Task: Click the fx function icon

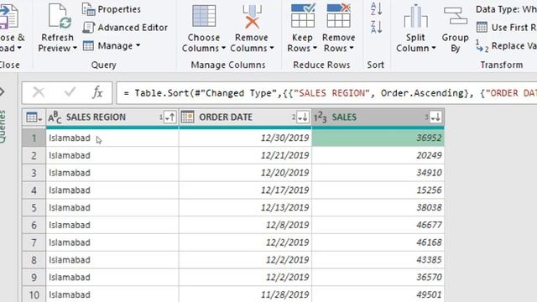Action: pos(97,93)
